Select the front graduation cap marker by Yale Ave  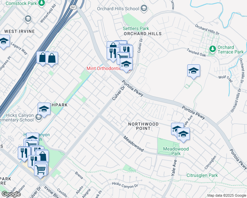[183, 135]
